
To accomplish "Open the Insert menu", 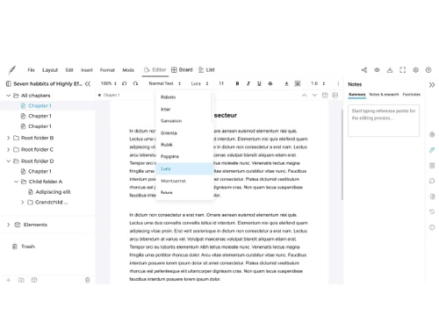I will click(x=87, y=70).
